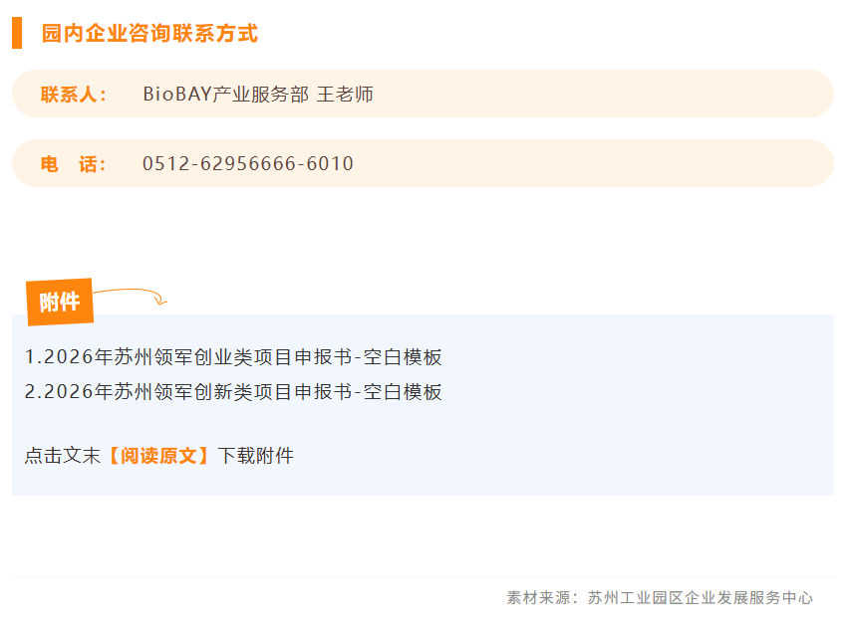Click the heading 园内企业咨询联系方式
Screen dimensions: 851x626
149,34
